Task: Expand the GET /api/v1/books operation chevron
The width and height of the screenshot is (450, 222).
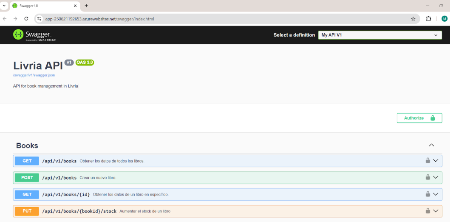Action: point(436,161)
